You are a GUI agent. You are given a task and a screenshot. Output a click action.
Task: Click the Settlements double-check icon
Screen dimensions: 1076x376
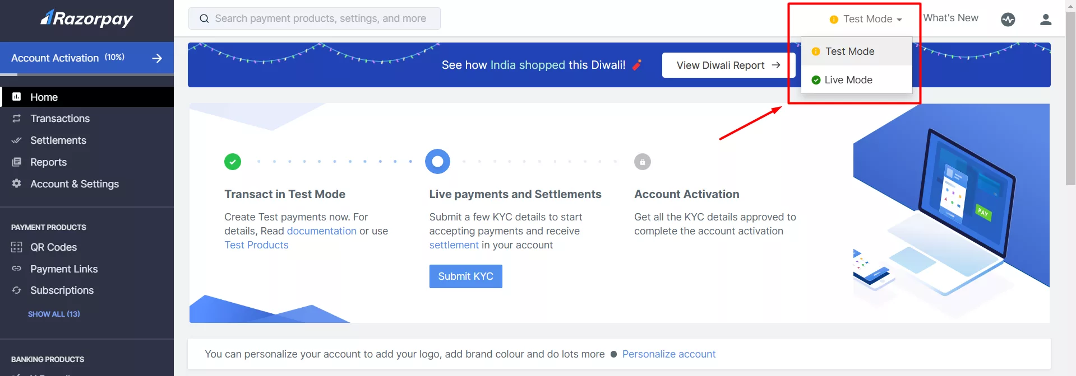click(x=17, y=140)
